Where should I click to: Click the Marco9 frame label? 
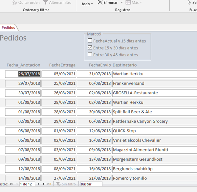click(x=94, y=34)
